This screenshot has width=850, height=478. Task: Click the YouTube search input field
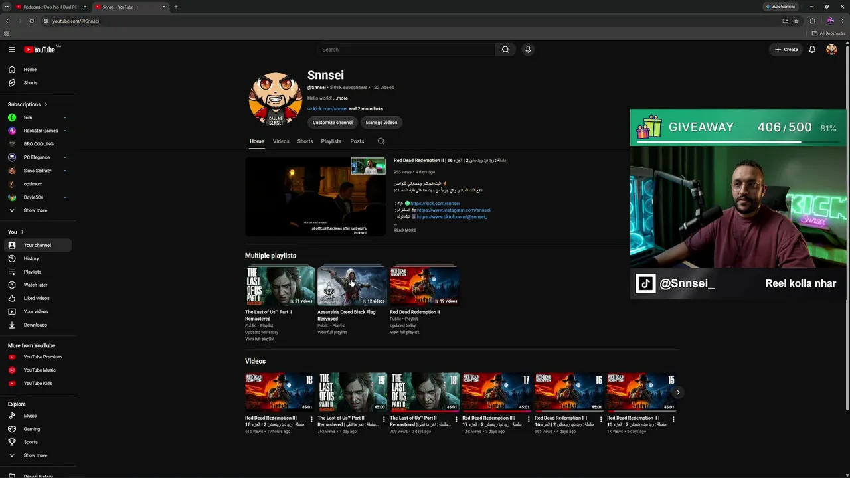[x=406, y=50]
